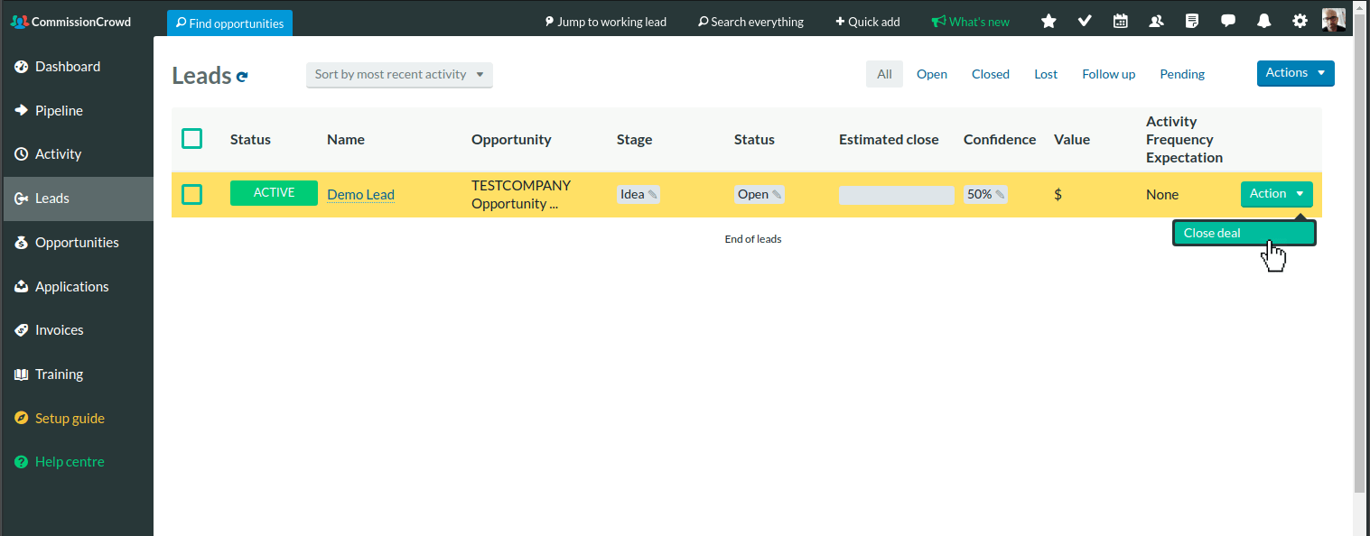Select the Pending filter tab

point(1182,74)
